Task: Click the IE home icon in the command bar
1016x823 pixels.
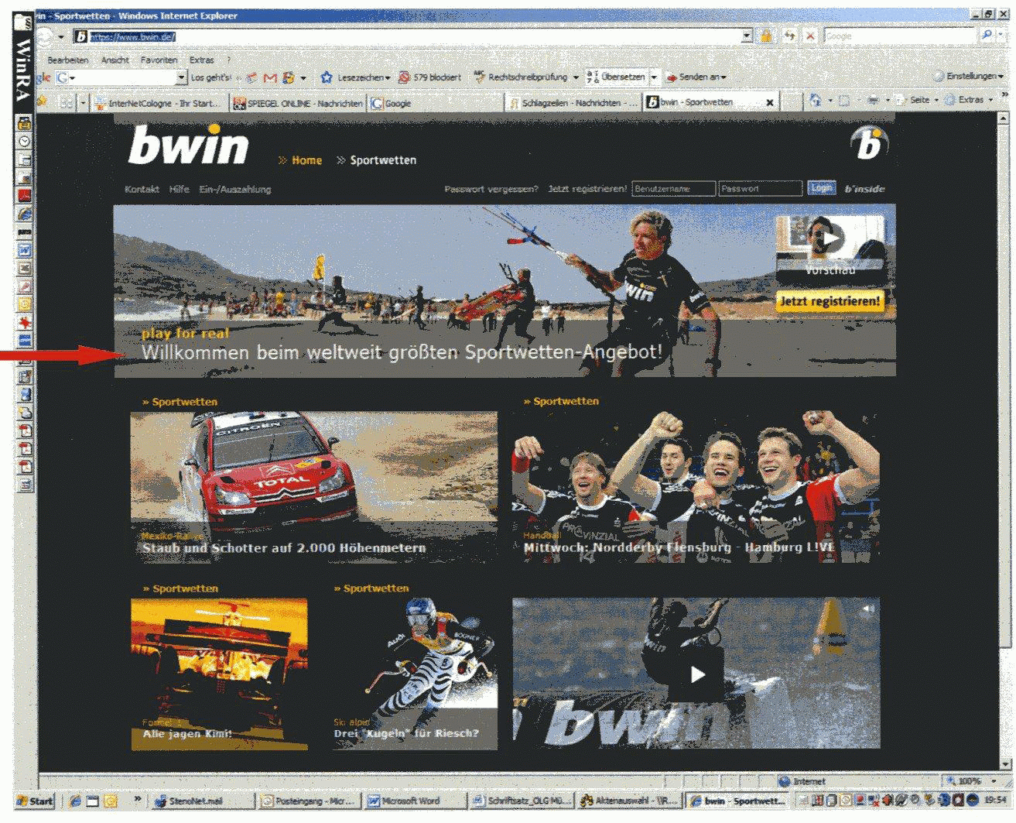Action: [815, 101]
